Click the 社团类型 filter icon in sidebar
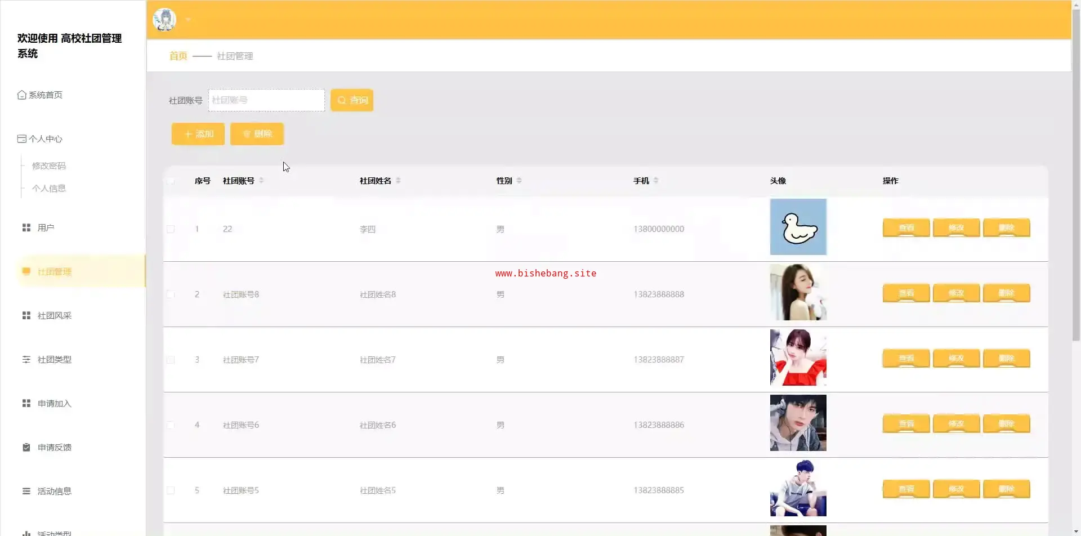 26,359
